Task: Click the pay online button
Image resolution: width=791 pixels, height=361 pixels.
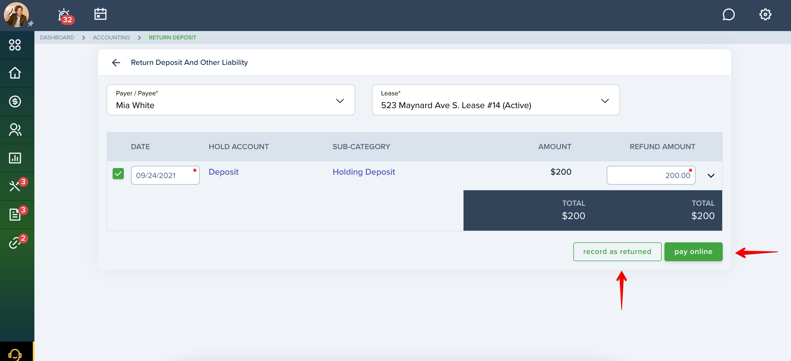Action: 693,252
